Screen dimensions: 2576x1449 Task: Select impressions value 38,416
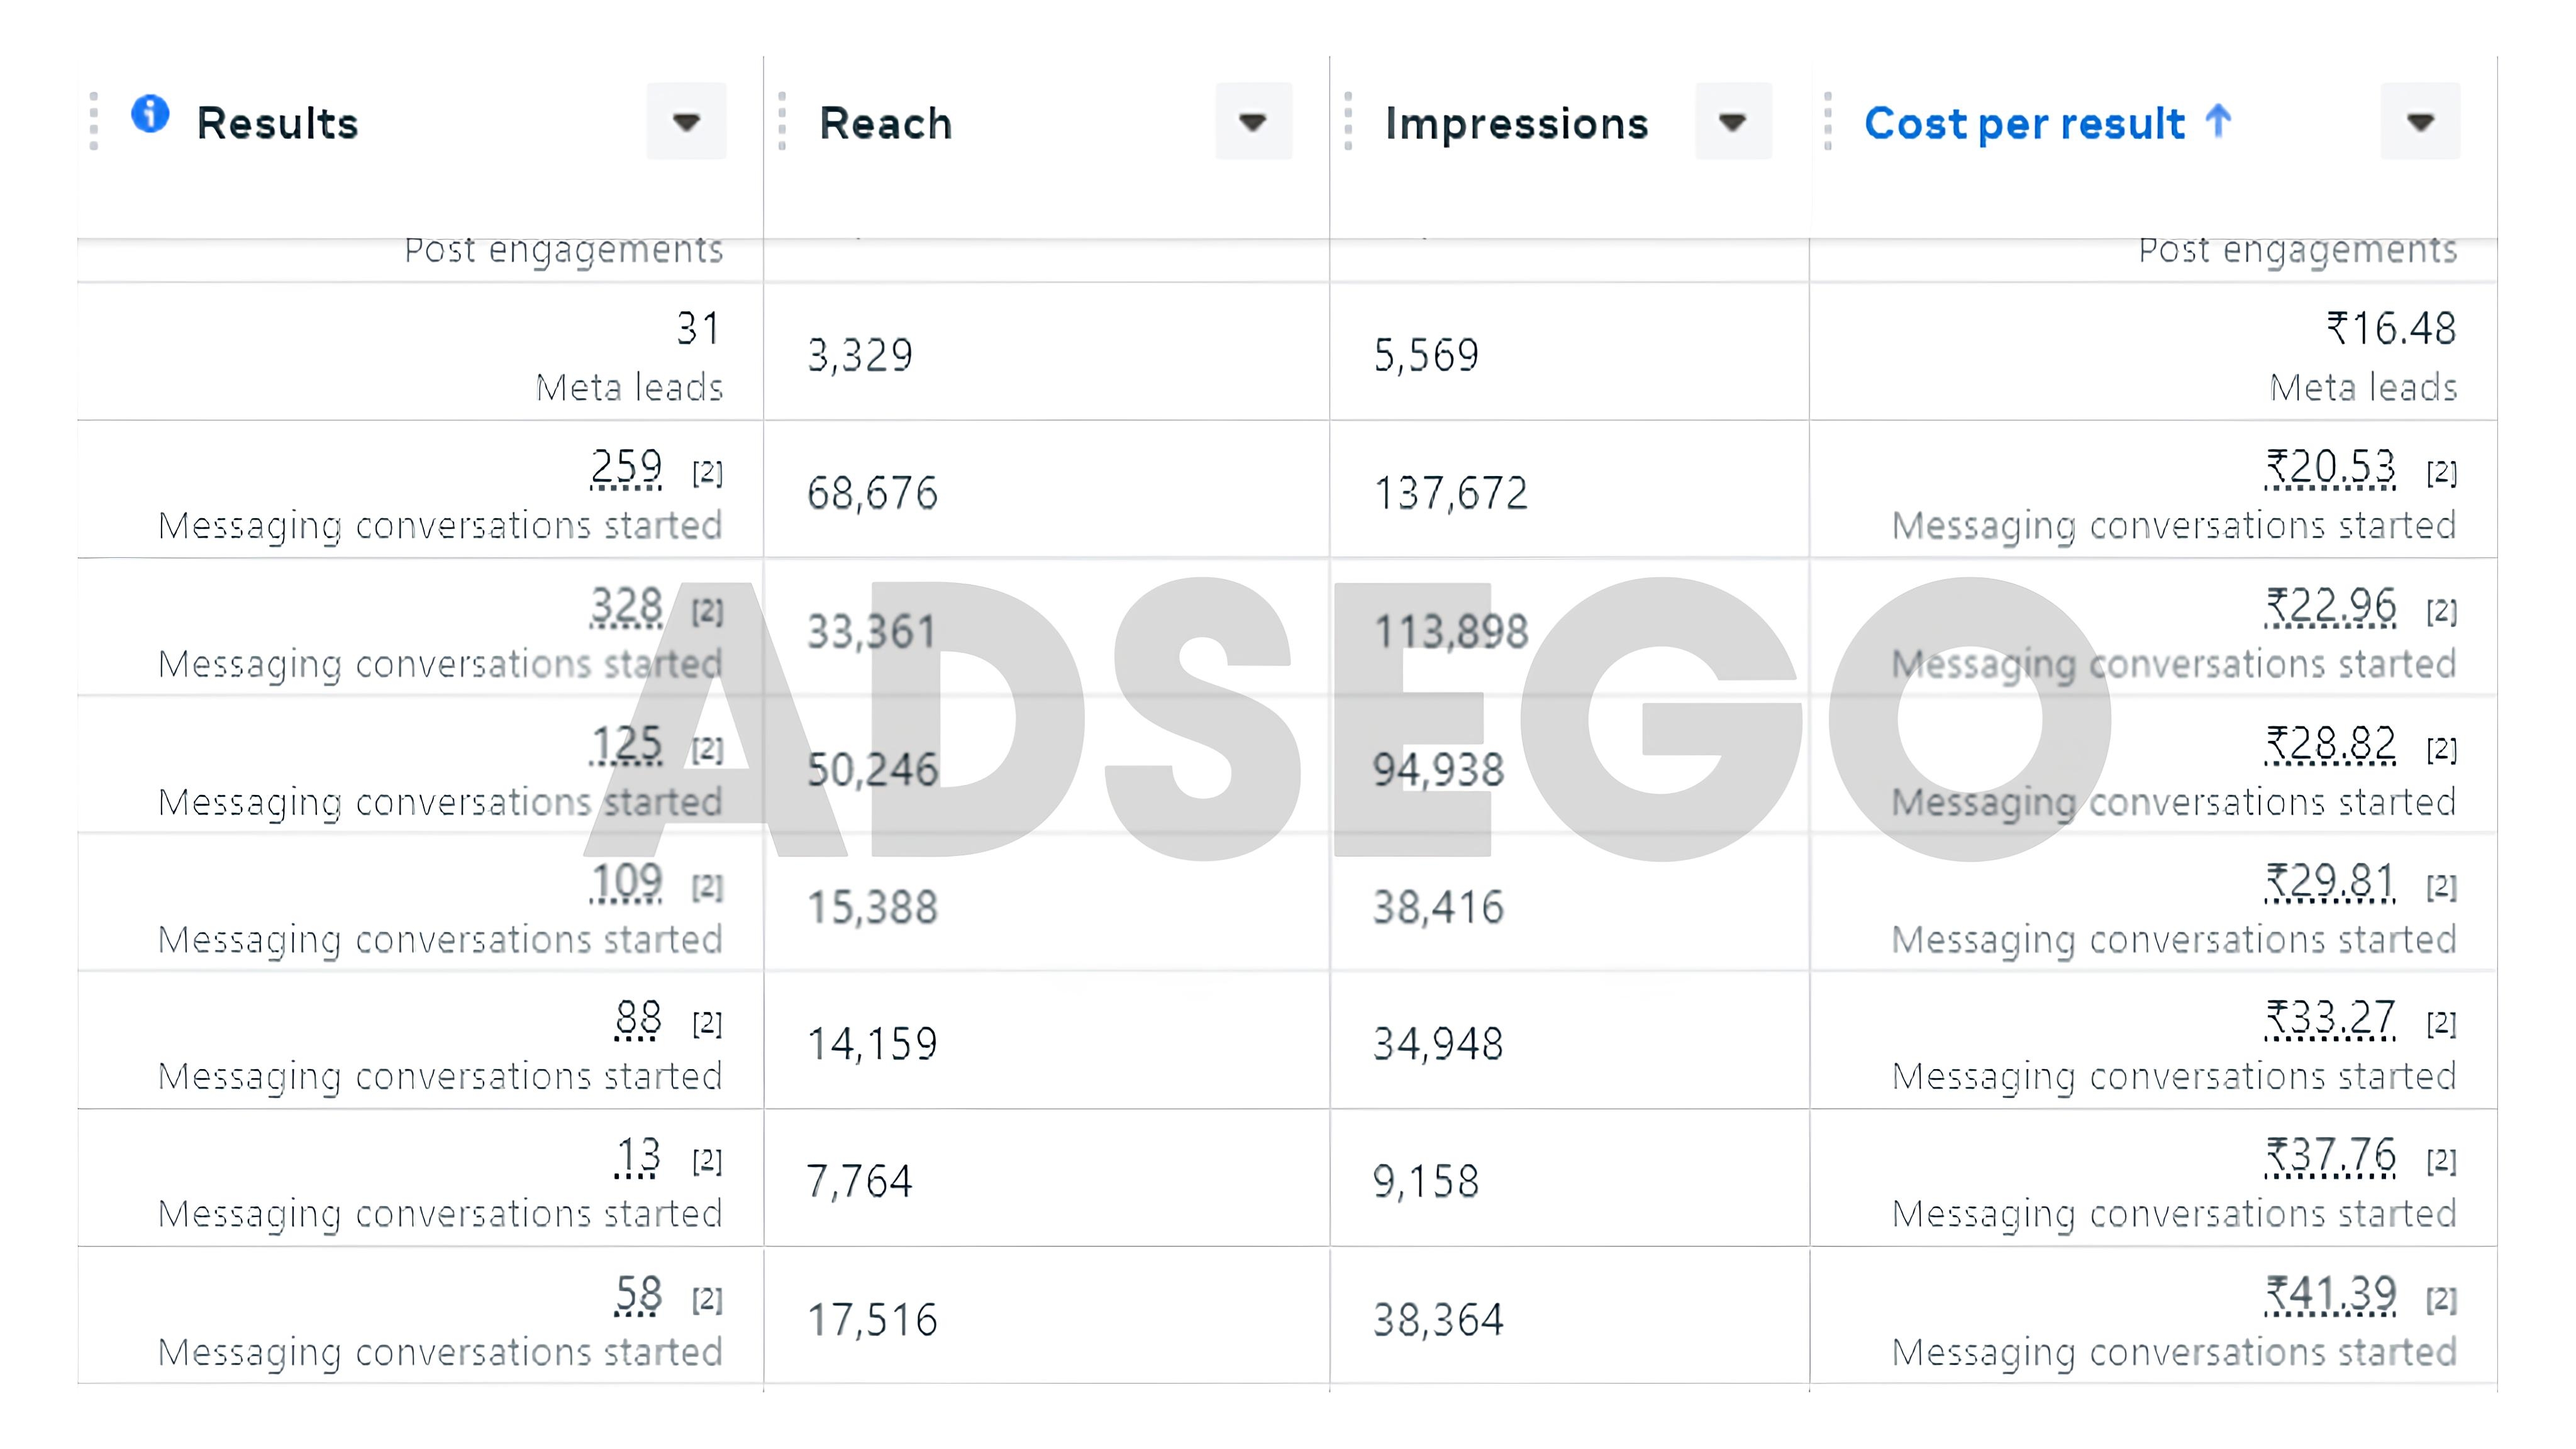pos(1438,908)
